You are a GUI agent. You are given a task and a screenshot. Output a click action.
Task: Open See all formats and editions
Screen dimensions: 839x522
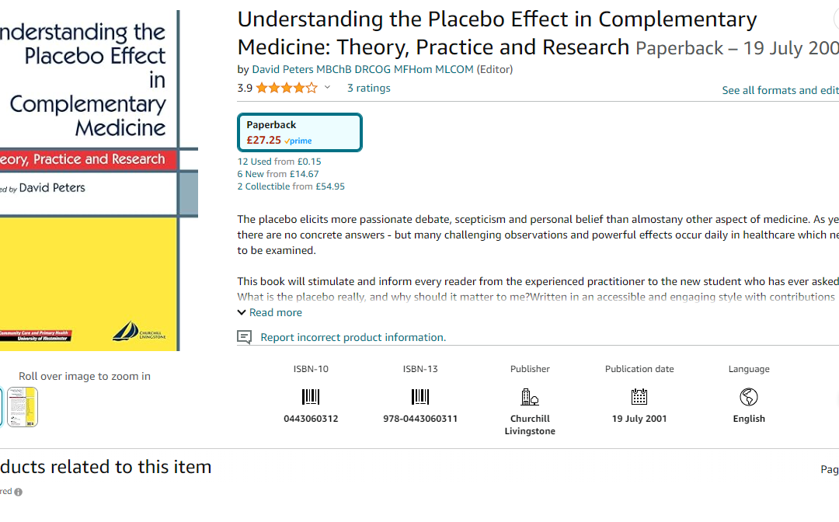pyautogui.click(x=780, y=90)
